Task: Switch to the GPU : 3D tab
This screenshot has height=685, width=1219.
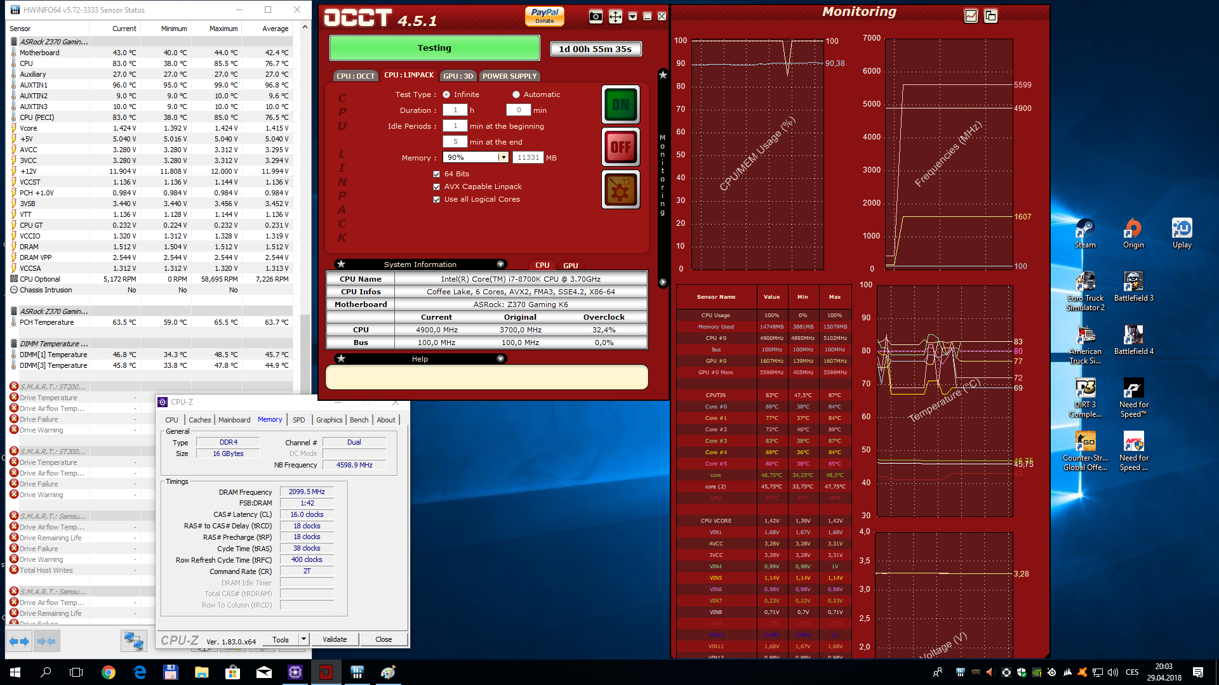Action: coord(458,76)
